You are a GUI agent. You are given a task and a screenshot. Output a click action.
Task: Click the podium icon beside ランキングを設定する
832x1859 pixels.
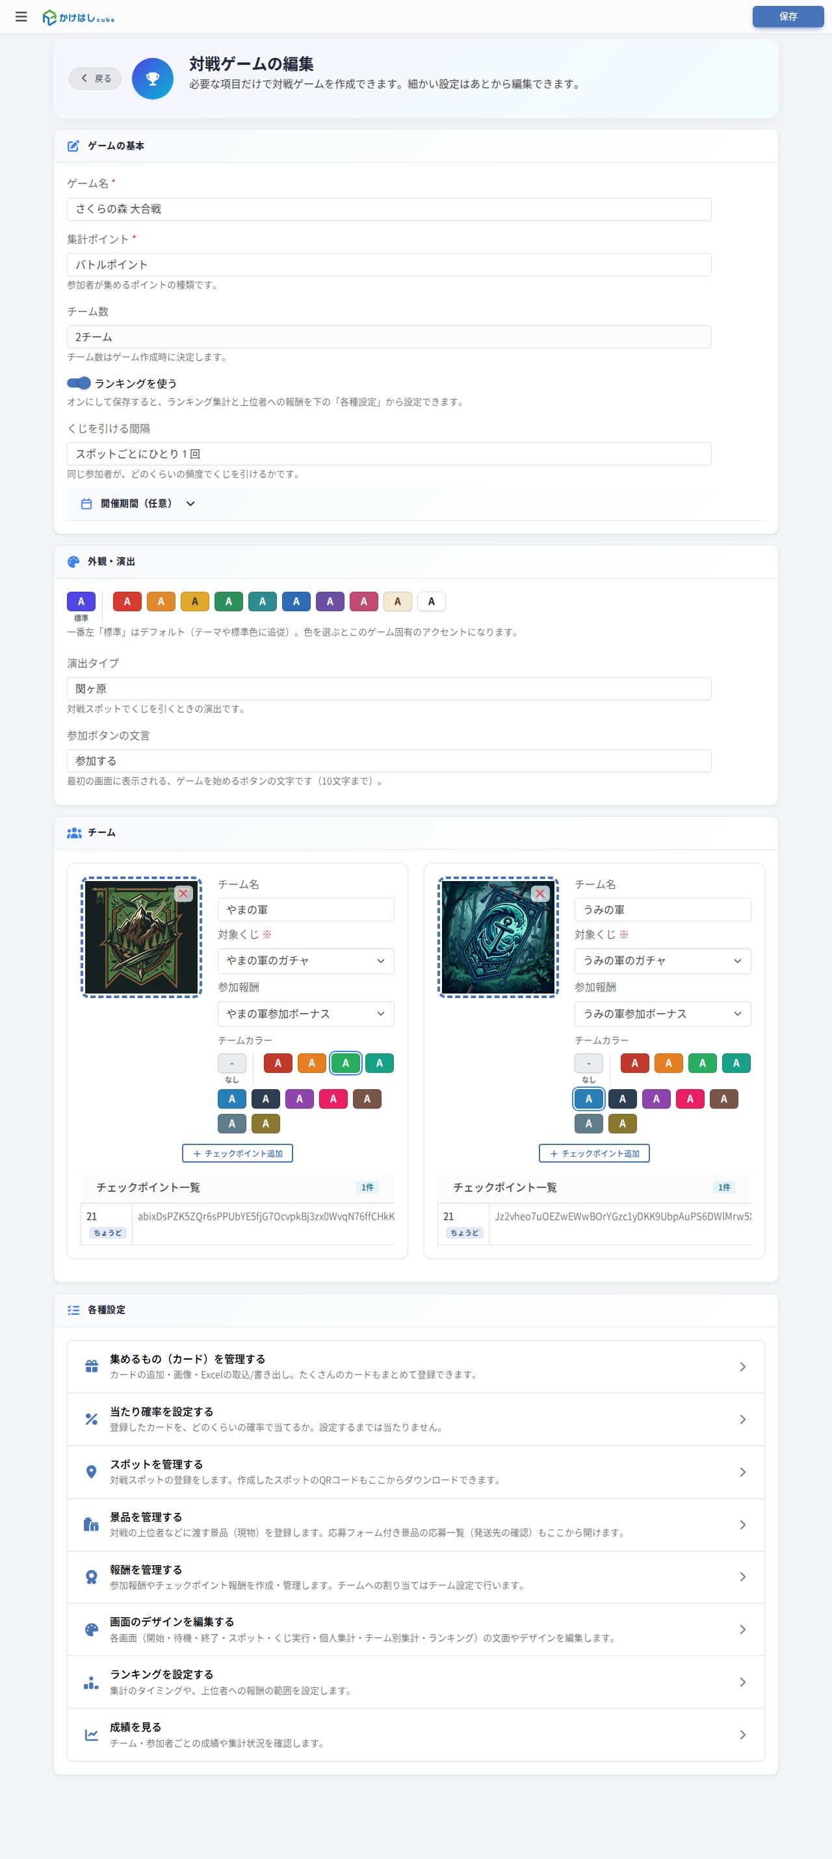coord(91,1682)
